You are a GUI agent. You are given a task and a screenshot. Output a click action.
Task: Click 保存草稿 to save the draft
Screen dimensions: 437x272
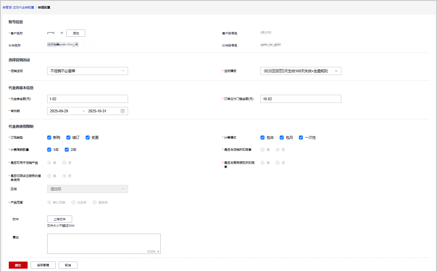click(x=43, y=265)
